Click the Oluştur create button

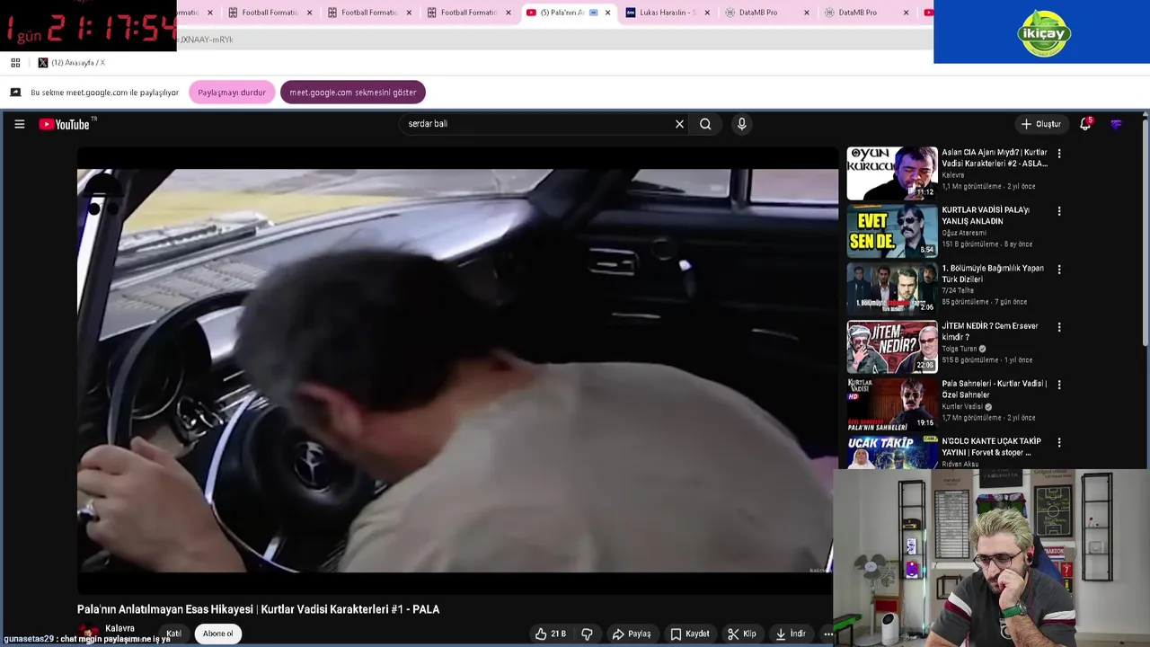tap(1041, 124)
